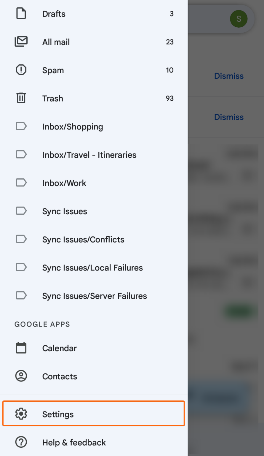Click the Drafts document icon
The width and height of the screenshot is (264, 456).
pos(21,13)
